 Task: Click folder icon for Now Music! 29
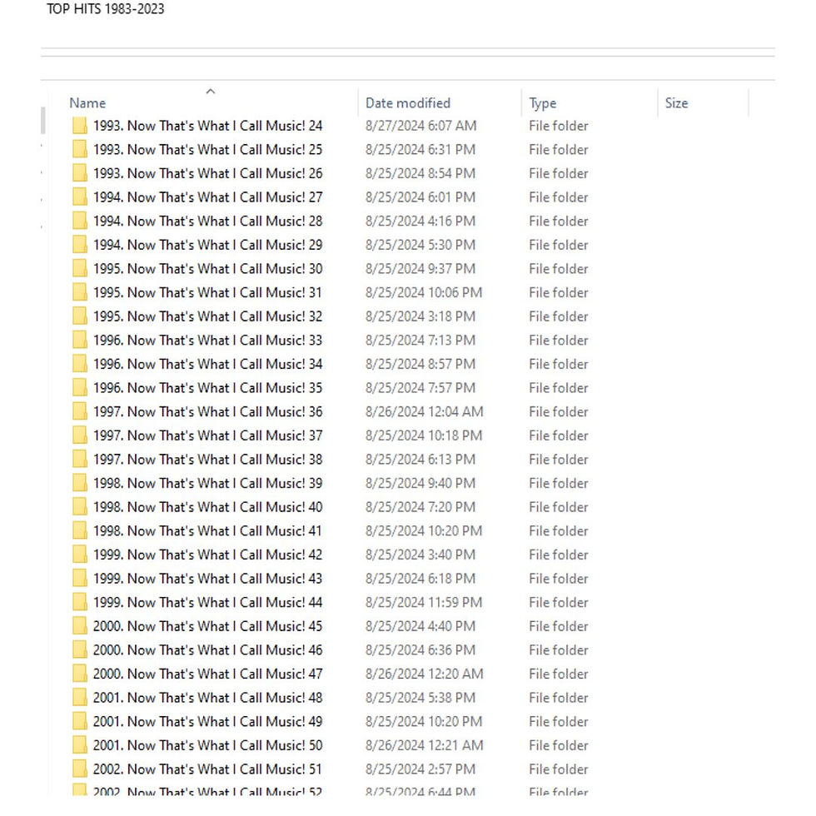coord(80,245)
